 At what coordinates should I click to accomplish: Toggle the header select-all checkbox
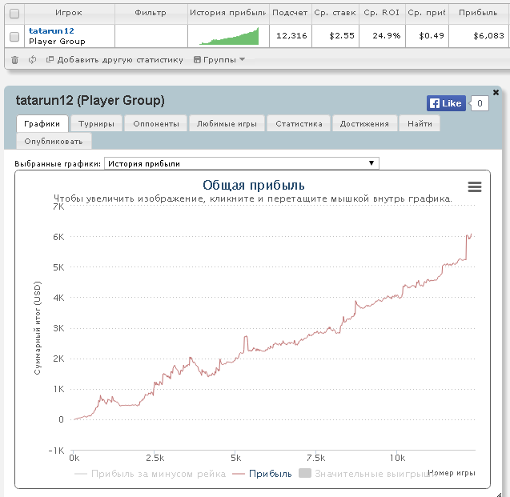coord(14,14)
